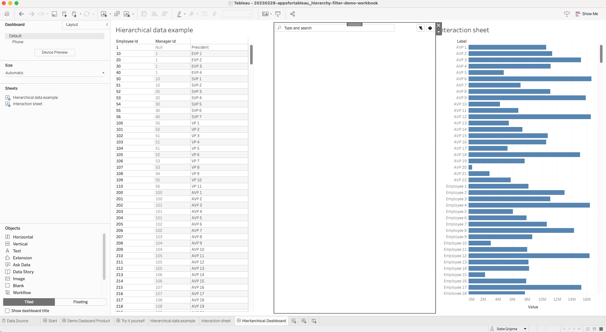Screen dimensions: 606x332
Task: Open the Size Automatic dropdown
Action: (54, 73)
